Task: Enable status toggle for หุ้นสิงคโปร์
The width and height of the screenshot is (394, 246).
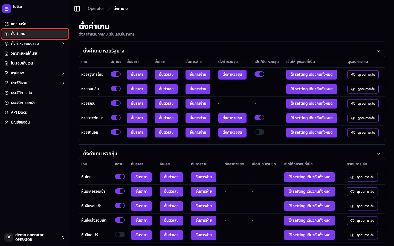Action: pyautogui.click(x=120, y=235)
